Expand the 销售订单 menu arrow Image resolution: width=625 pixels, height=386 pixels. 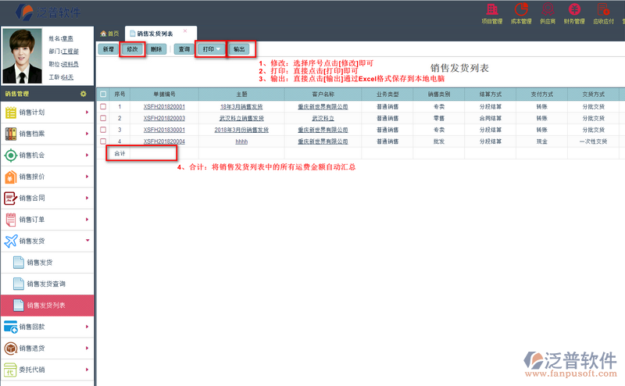click(87, 220)
